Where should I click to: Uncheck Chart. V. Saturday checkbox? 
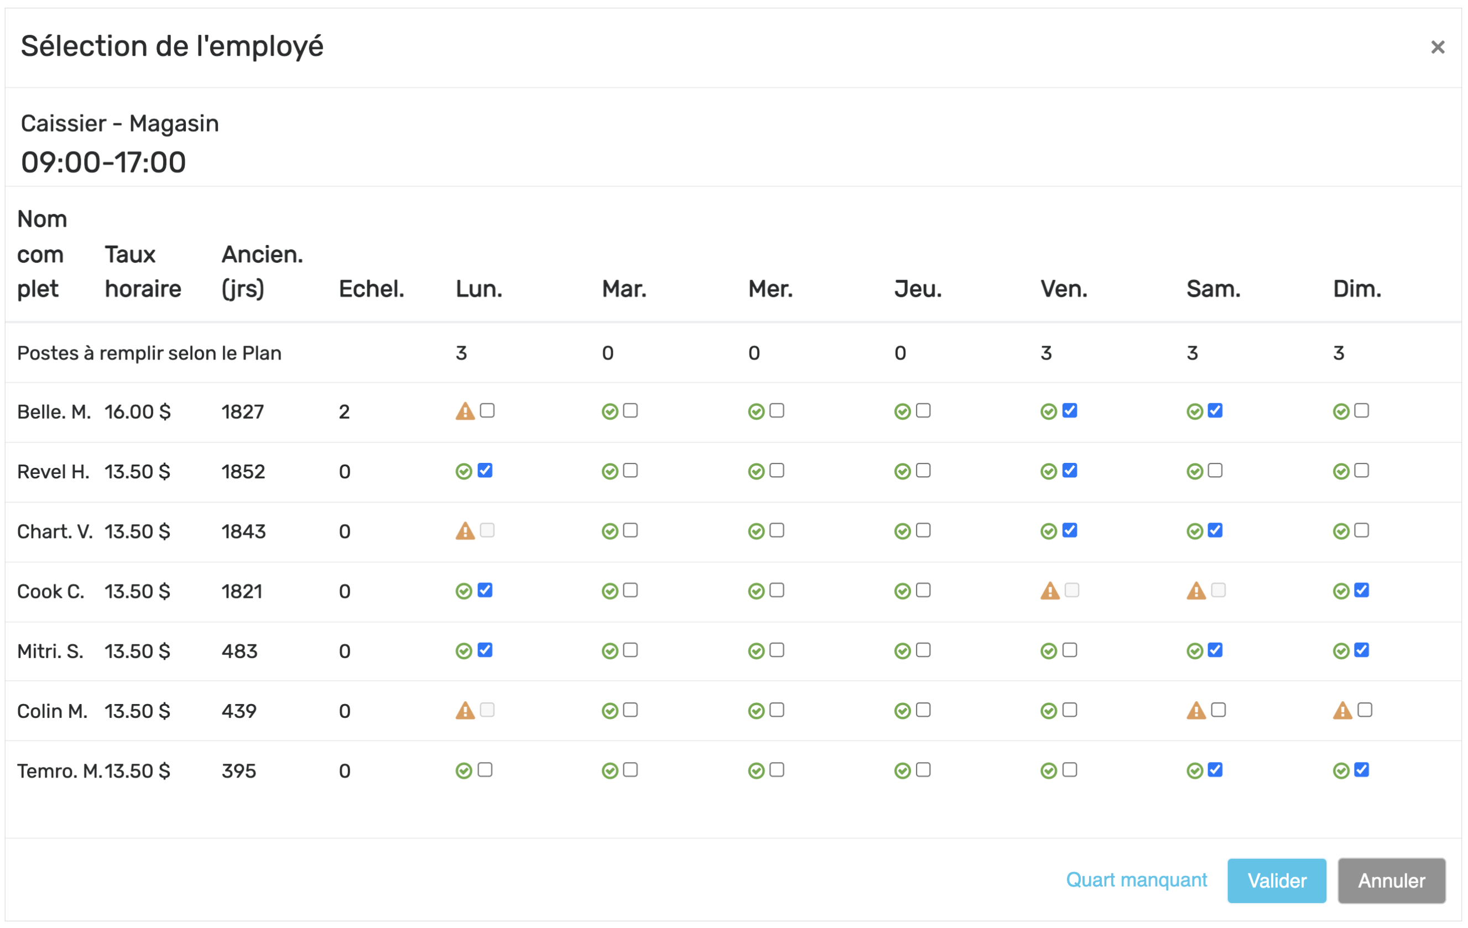(1216, 530)
